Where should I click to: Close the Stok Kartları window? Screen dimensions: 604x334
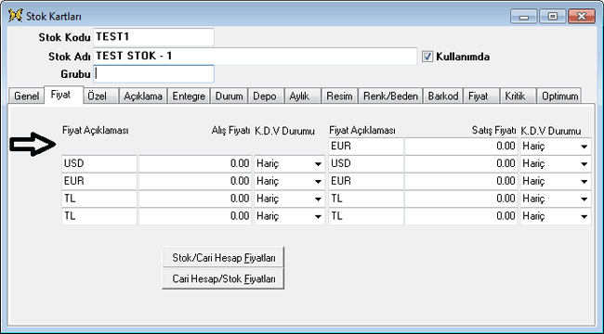[x=582, y=17]
